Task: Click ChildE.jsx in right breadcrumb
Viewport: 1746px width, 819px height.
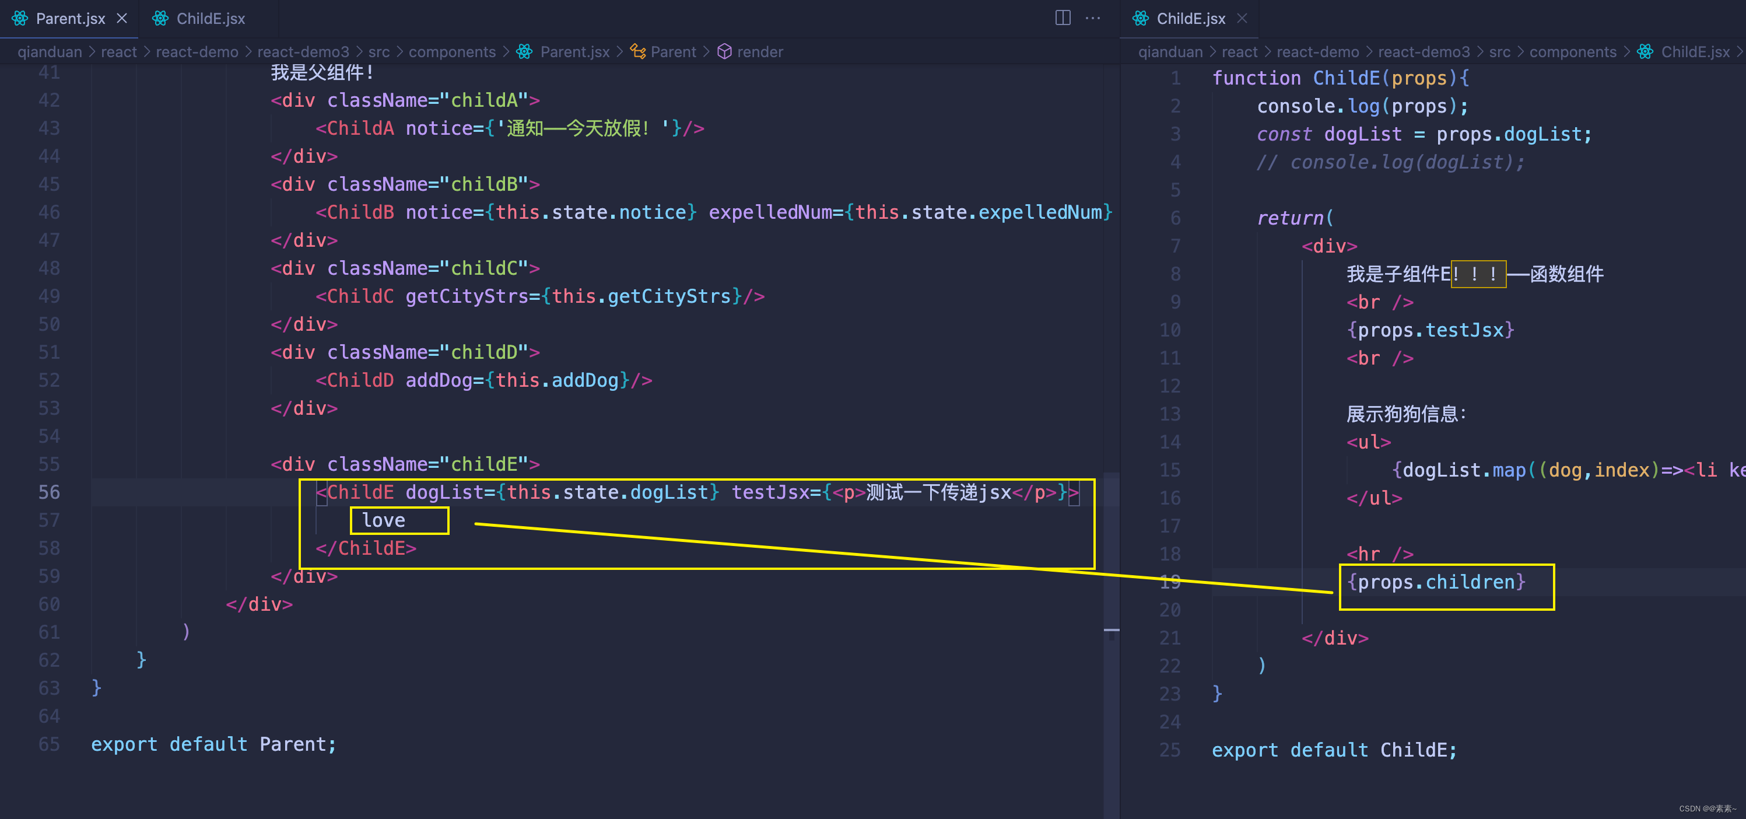Action: coord(1695,51)
